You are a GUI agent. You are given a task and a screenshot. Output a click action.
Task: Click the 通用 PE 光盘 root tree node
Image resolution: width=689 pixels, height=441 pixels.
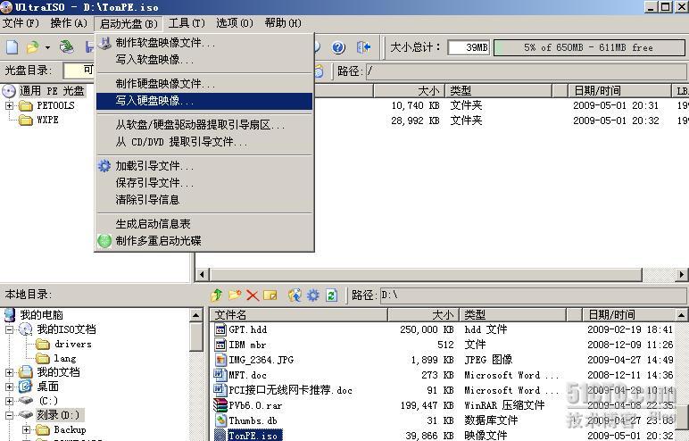tap(52, 91)
